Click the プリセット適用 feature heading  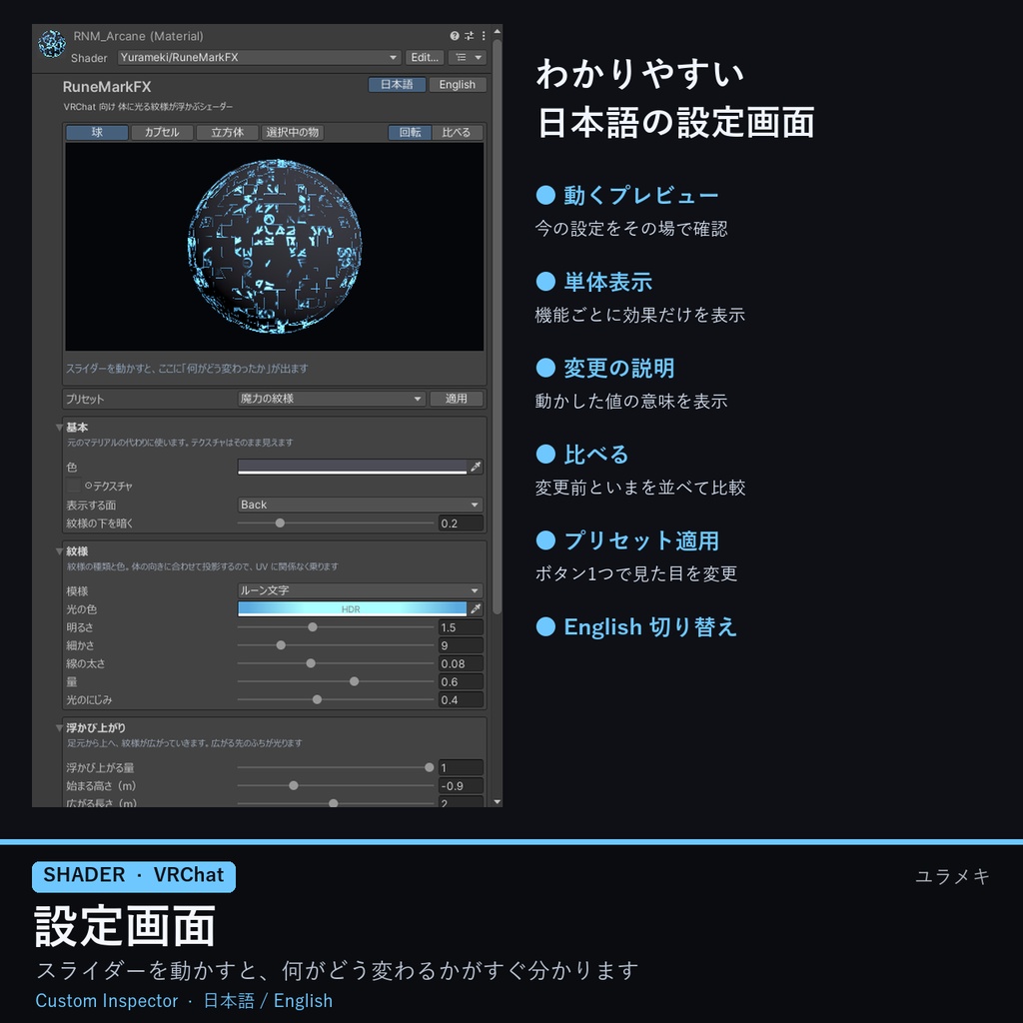[x=641, y=540]
